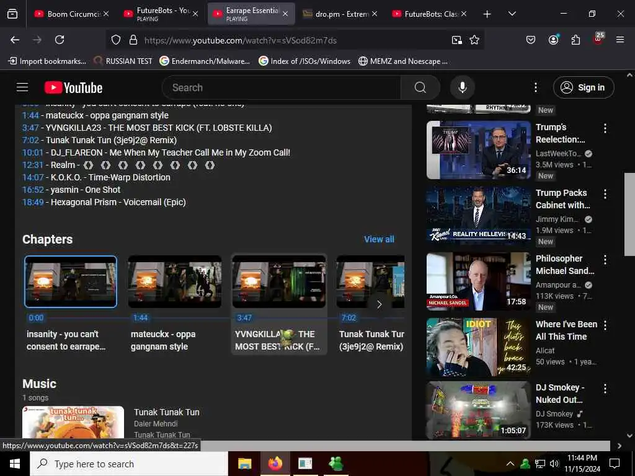Advance chapters carousel with next arrow

click(x=379, y=304)
